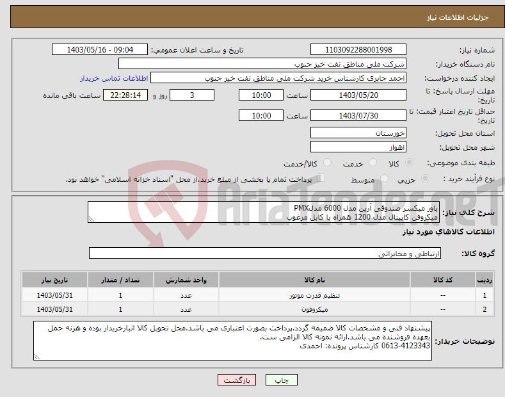The height and width of the screenshot is (397, 505).
Task: Click the واحد شمارش column header
Action: pyautogui.click(x=186, y=280)
